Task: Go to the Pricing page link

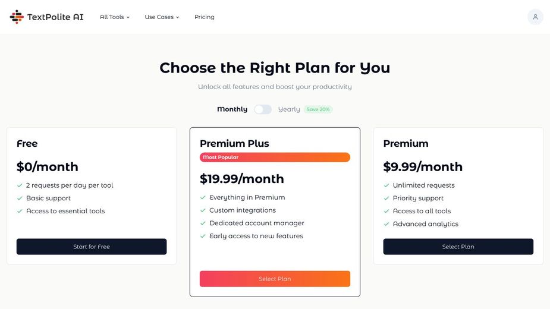Action: pos(204,17)
